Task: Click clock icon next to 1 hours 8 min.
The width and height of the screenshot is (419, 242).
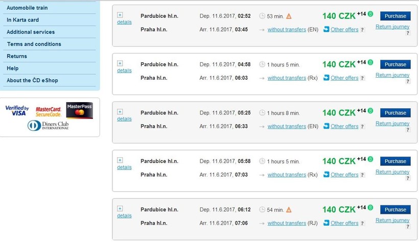Action: (262, 113)
